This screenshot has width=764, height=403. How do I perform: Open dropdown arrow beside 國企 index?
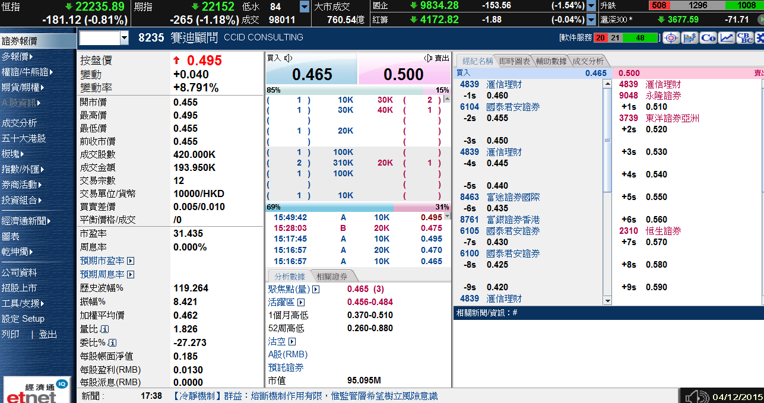(591, 6)
